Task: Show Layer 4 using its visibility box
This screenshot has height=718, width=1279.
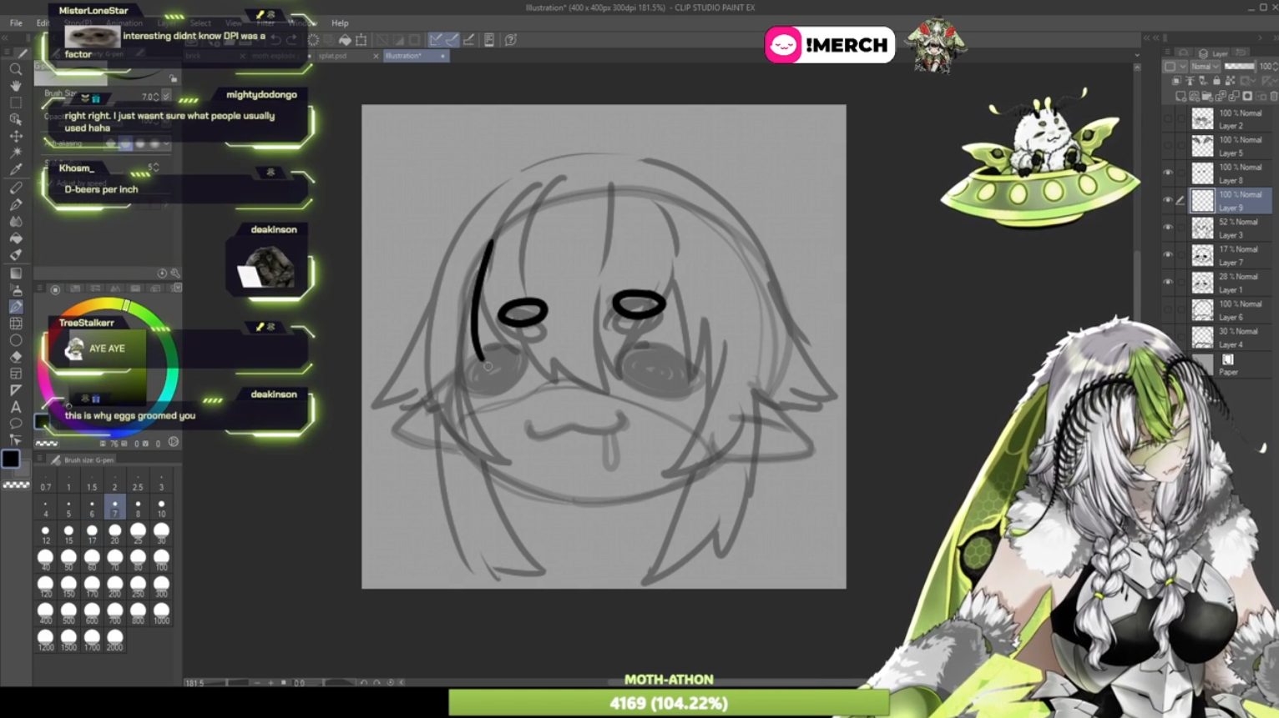Action: [x=1168, y=338]
